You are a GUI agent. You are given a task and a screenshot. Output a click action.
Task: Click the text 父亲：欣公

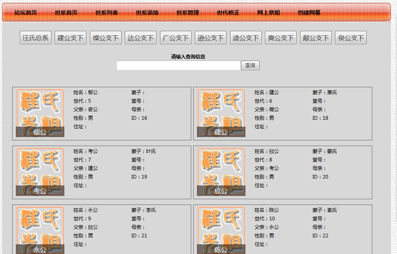tap(85, 227)
